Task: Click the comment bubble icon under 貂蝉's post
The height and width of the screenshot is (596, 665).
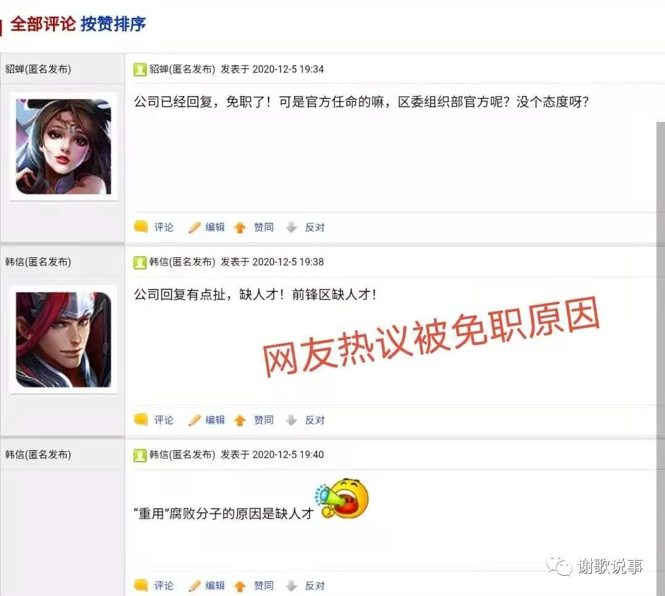Action: [141, 227]
